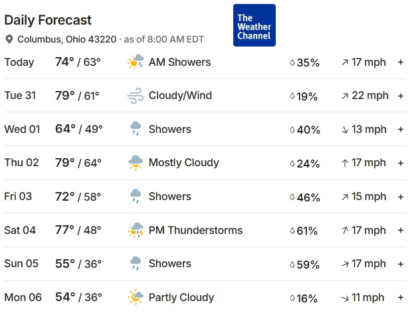
Task: Select the Wed 01 day label
Action: click(x=23, y=129)
